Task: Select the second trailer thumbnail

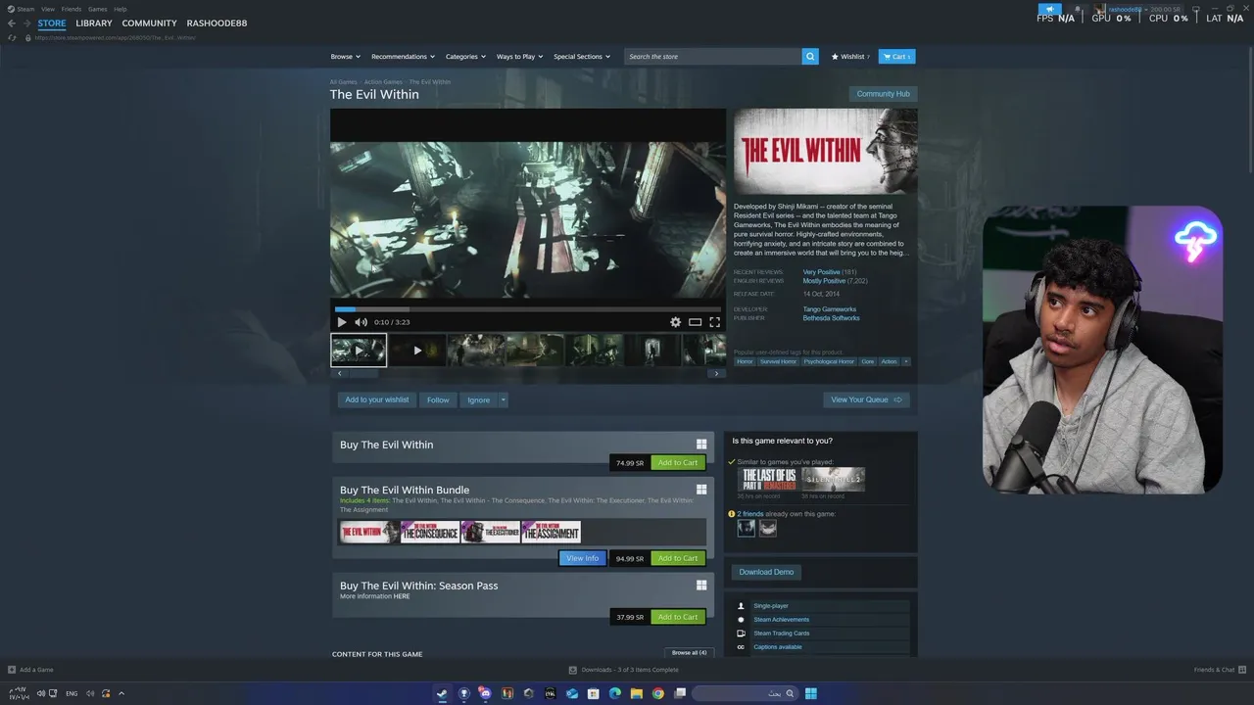Action: (417, 350)
